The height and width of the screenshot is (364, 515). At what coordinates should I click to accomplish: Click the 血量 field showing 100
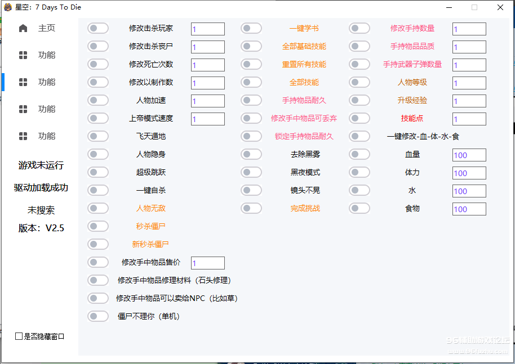pyautogui.click(x=469, y=155)
